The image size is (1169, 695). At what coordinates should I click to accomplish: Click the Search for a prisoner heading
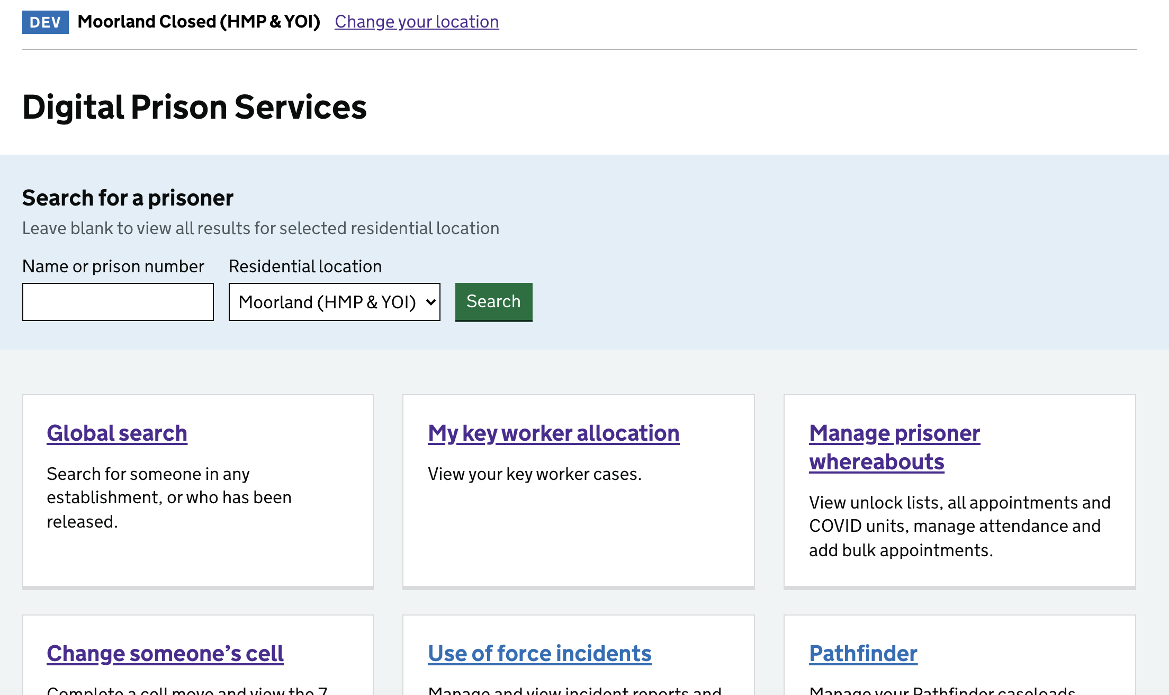point(128,198)
